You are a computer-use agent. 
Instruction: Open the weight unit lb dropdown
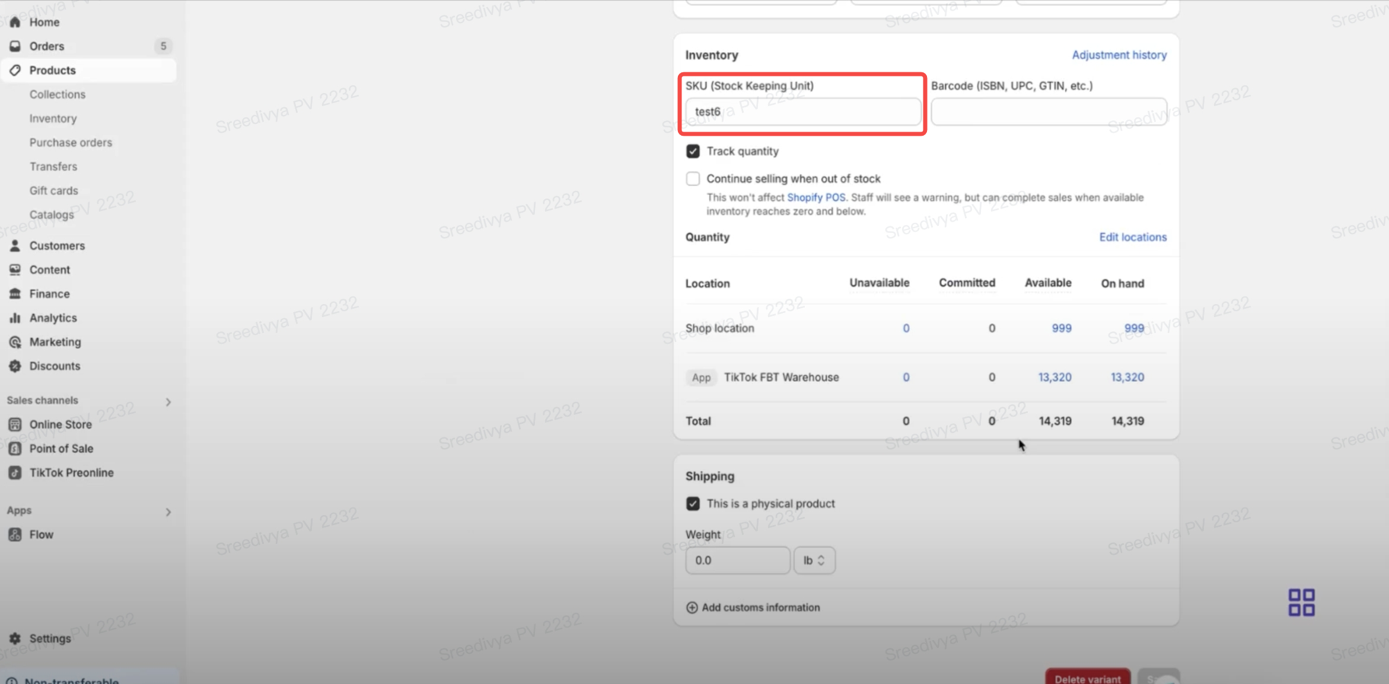tap(814, 560)
